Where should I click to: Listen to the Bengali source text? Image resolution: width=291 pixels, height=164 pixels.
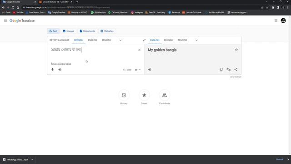tap(60, 70)
